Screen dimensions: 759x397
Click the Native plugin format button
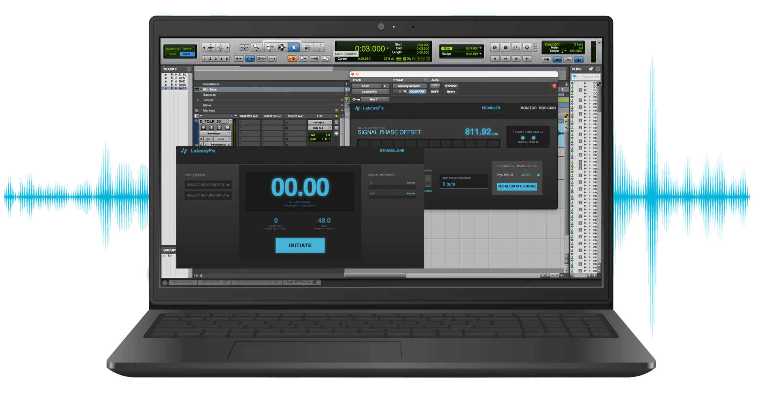tap(451, 92)
